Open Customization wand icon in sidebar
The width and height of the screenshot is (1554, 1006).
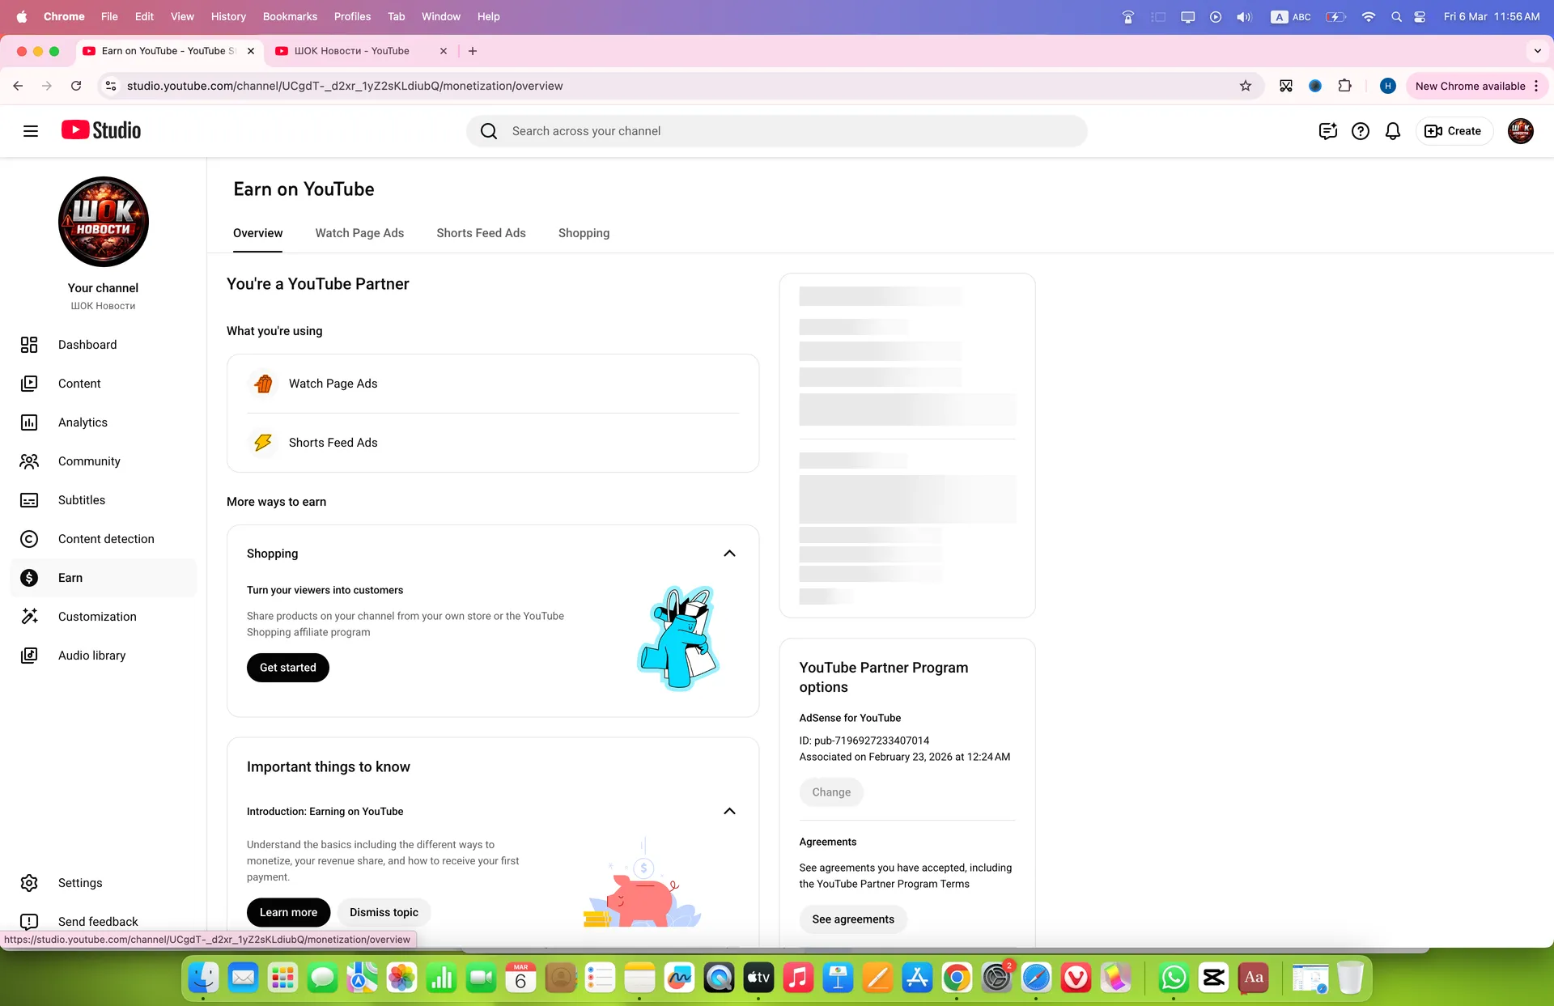pos(29,617)
